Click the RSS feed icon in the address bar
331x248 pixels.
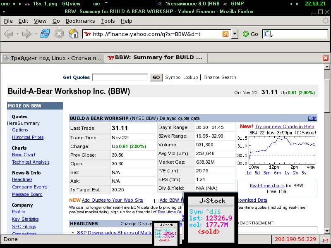[225, 34]
